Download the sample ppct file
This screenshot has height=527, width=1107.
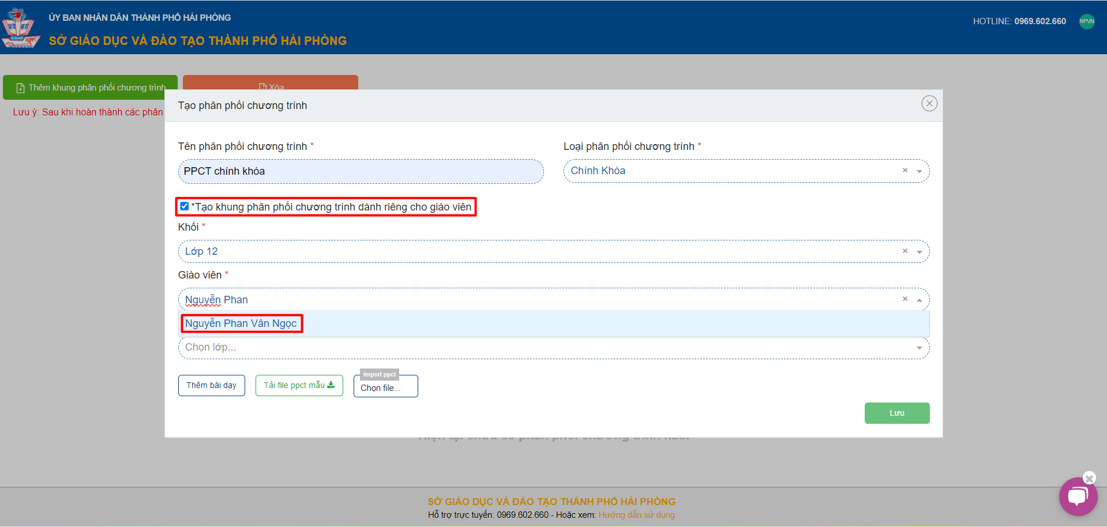click(299, 385)
